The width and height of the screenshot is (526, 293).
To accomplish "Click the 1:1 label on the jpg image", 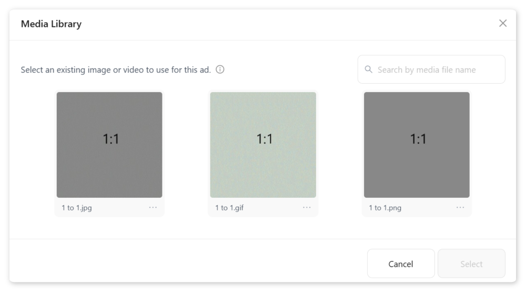I will pyautogui.click(x=110, y=139).
